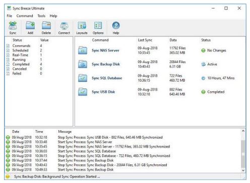Click log message Start Sync Process: Sync SQL Database
The image size is (250, 183).
pos(87,151)
